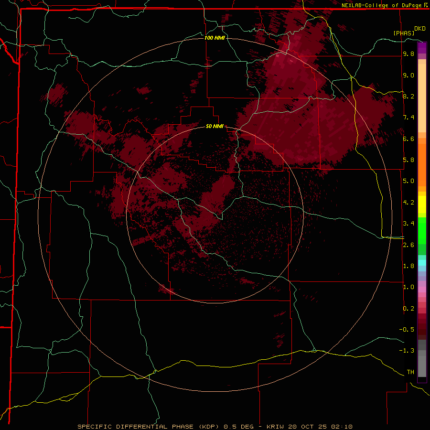The image size is (430, 430).
Task: Click the purple top segment of color bar
Action: tap(422, 48)
